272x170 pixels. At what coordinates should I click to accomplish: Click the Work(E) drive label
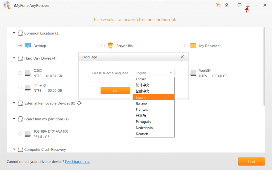205,71
